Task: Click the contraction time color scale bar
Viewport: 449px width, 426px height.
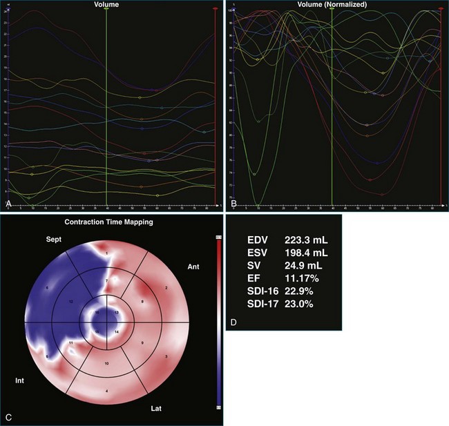Action: coord(219,322)
